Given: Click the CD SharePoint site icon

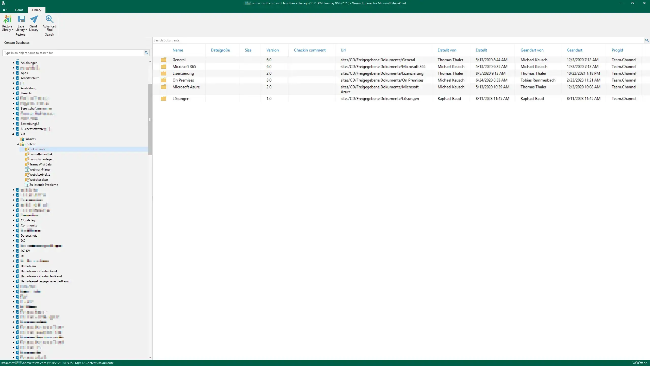Looking at the screenshot, I should coord(17,134).
